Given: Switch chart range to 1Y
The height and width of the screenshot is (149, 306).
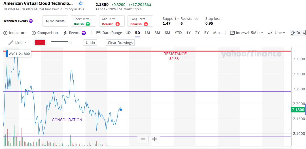Looking at the screenshot, I should coord(188,33).
